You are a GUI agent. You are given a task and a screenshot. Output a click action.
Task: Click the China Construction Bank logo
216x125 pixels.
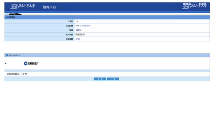[x=31, y=64]
